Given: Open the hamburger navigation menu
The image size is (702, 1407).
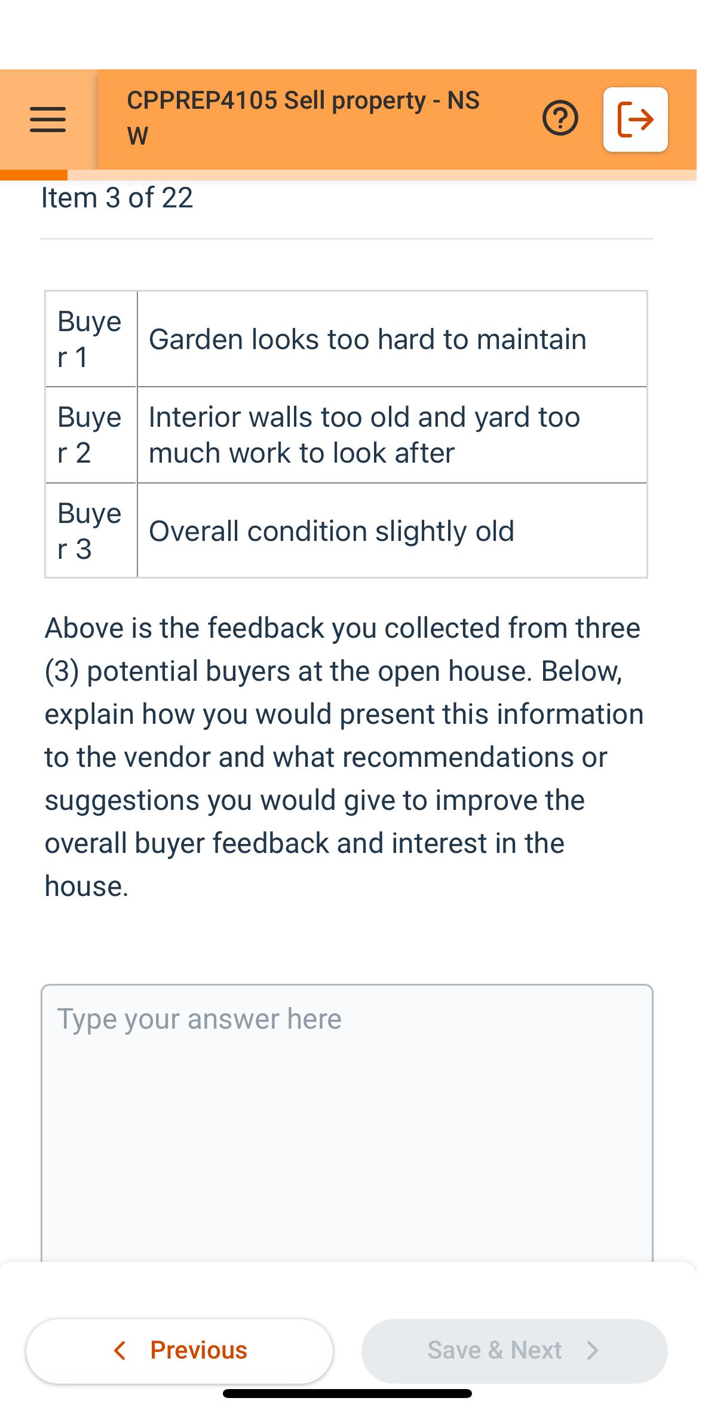Looking at the screenshot, I should point(47,120).
